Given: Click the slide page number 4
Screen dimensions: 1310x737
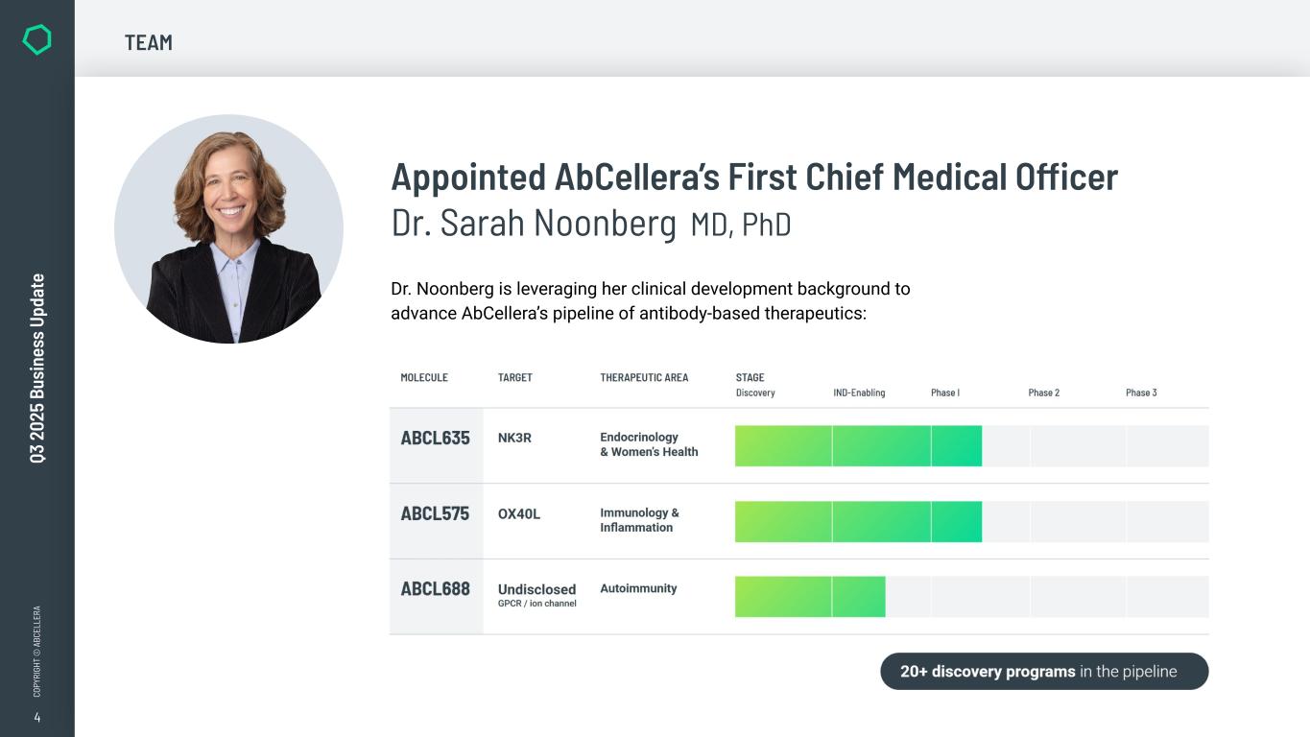Looking at the screenshot, I should [x=36, y=718].
